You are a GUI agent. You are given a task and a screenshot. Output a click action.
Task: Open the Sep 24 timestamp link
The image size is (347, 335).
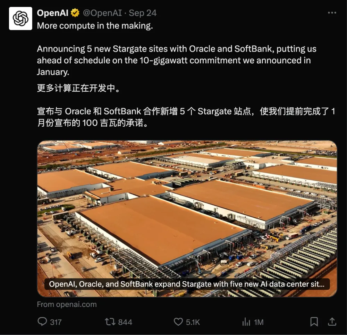(143, 13)
